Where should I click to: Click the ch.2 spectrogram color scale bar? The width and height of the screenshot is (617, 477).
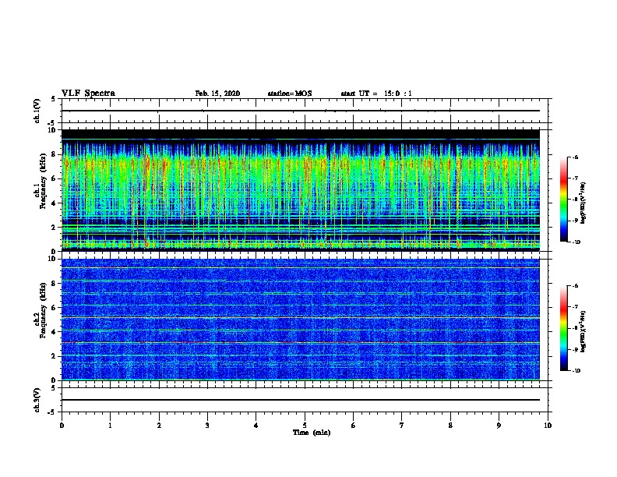pyautogui.click(x=563, y=328)
